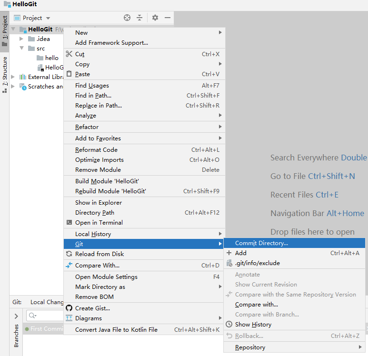The image size is (368, 356).
Task: Open the Branches side tab
Action: tap(16, 336)
